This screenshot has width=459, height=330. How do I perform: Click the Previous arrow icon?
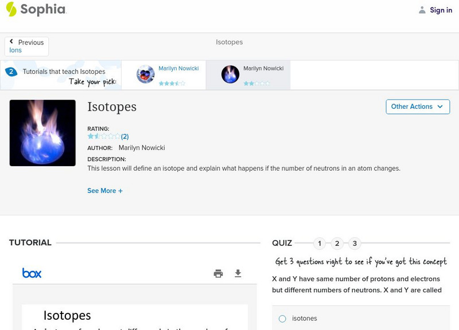11,42
